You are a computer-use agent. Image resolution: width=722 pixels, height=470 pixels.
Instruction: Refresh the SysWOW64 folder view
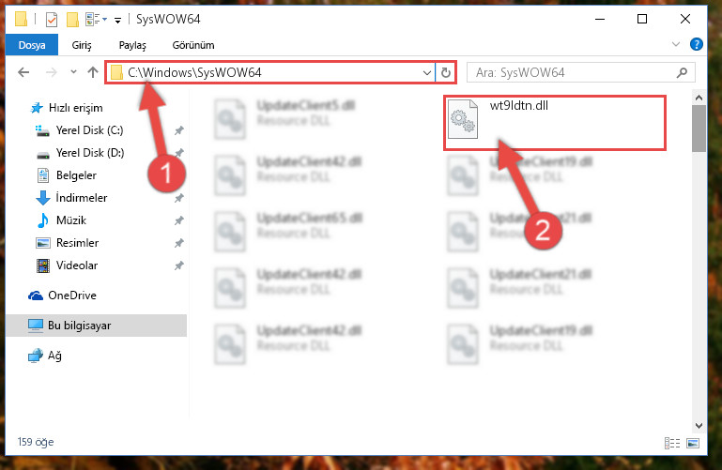coord(446,72)
